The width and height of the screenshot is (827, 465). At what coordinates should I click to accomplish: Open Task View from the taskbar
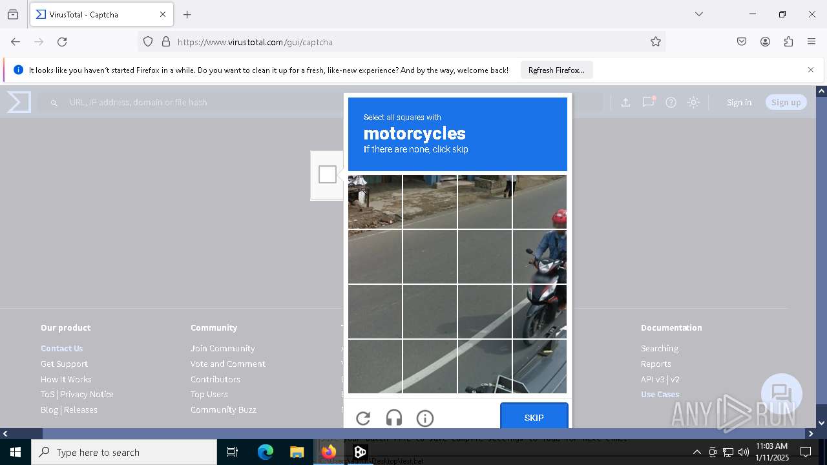233,452
